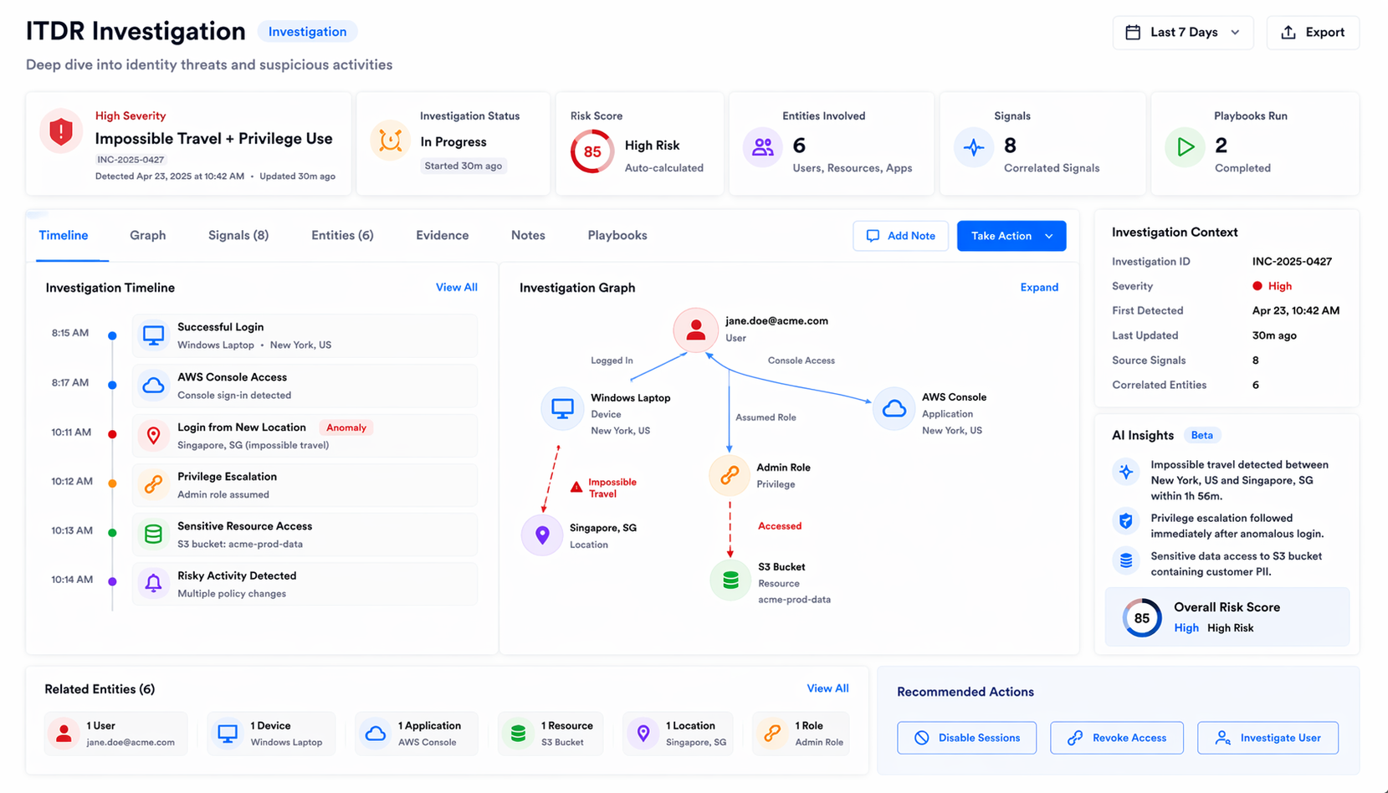Click the red shield High Severity icon

coord(61,131)
